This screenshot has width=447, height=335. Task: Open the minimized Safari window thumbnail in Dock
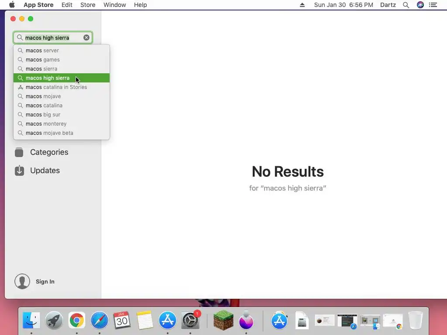(347, 321)
